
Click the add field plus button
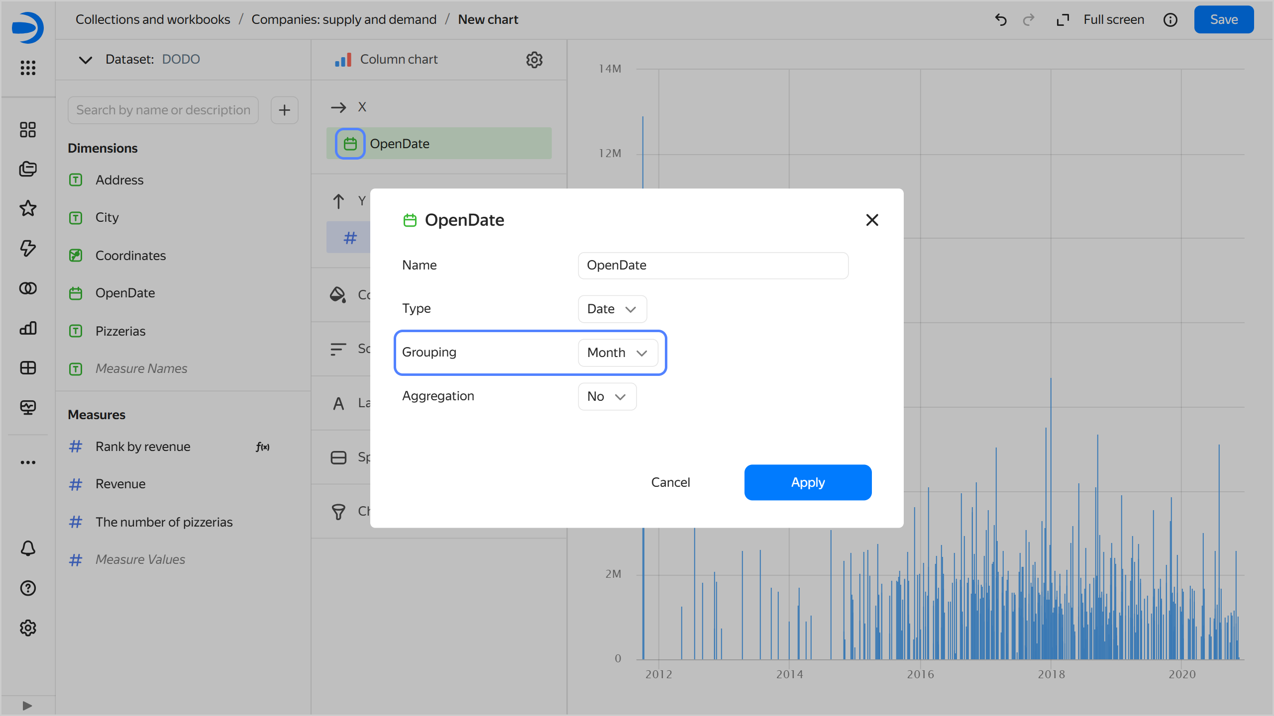(284, 110)
